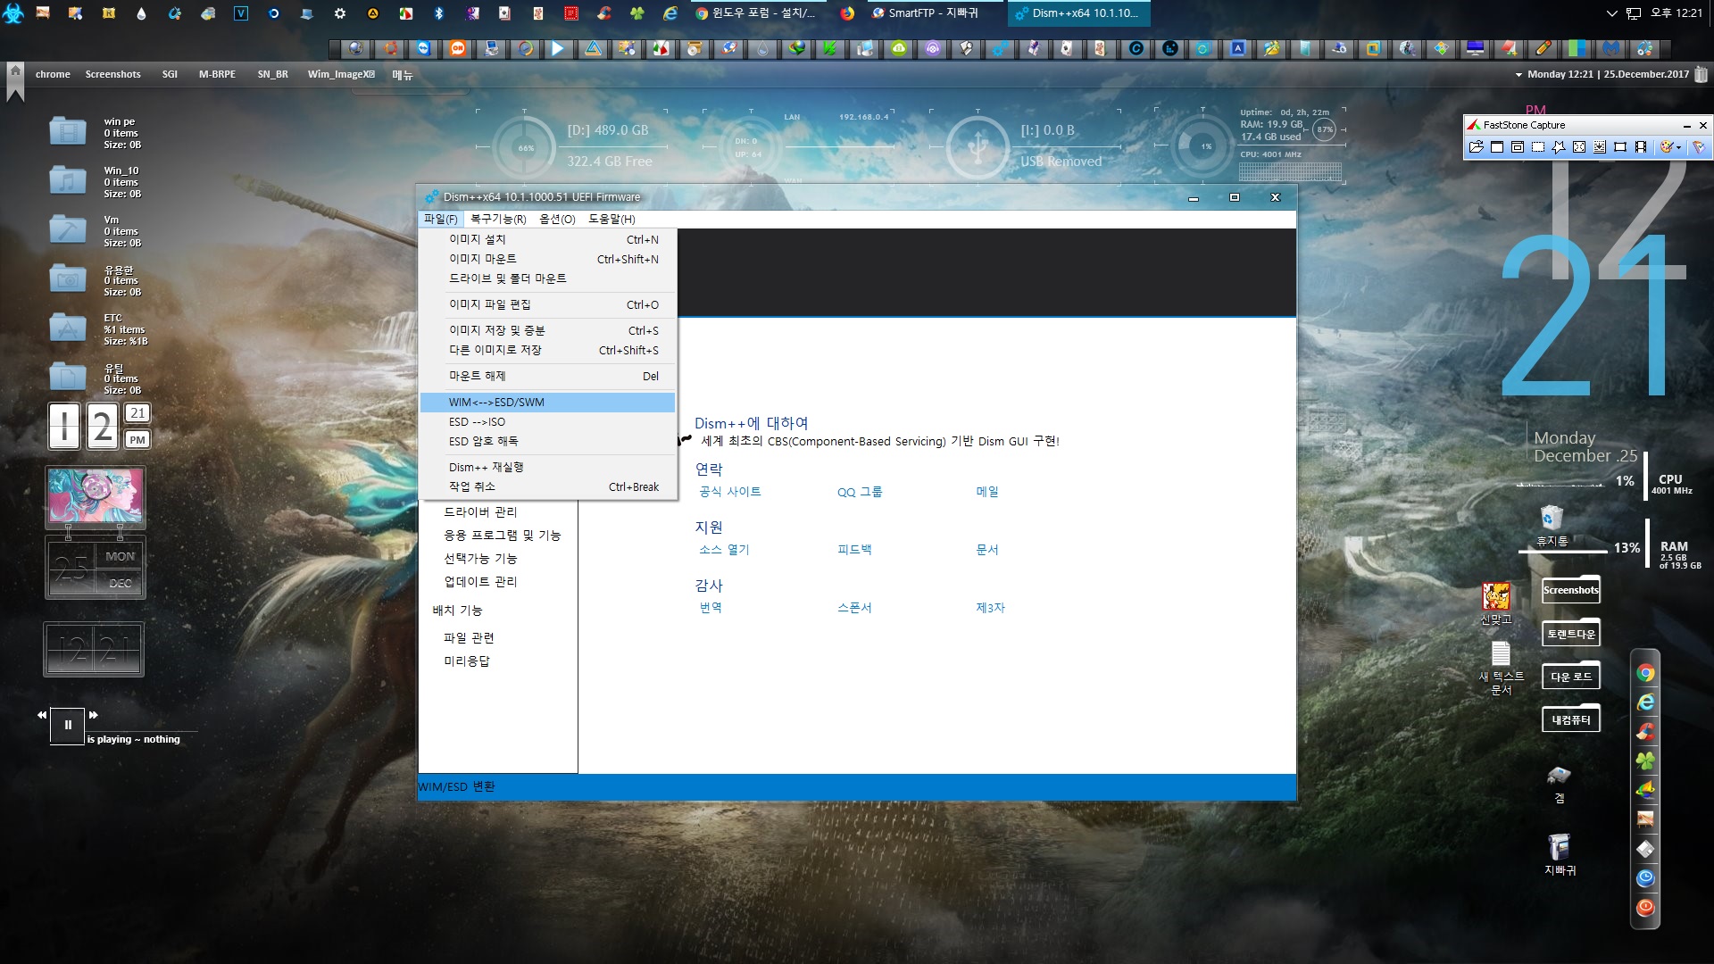Select FastStone freehand region capture
Viewport: 1714px width, 964px height.
[1559, 147]
